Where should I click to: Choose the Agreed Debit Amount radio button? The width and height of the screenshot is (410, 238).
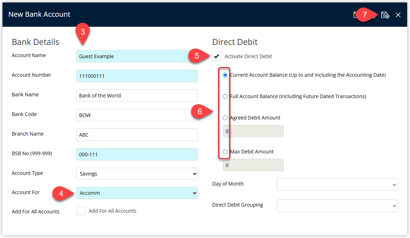(225, 118)
